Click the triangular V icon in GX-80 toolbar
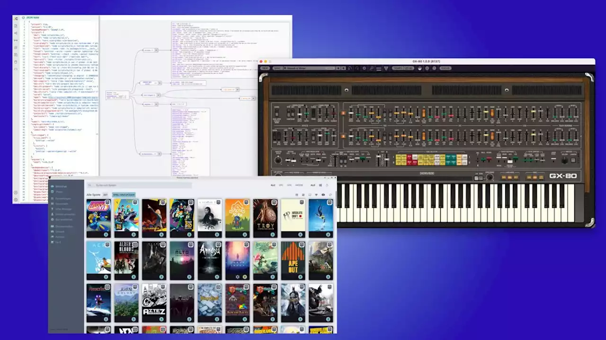This screenshot has width=606, height=340. click(386, 69)
